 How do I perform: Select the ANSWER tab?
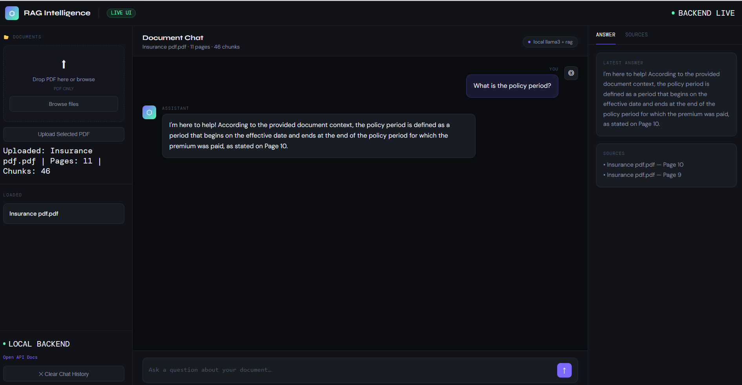coord(605,35)
